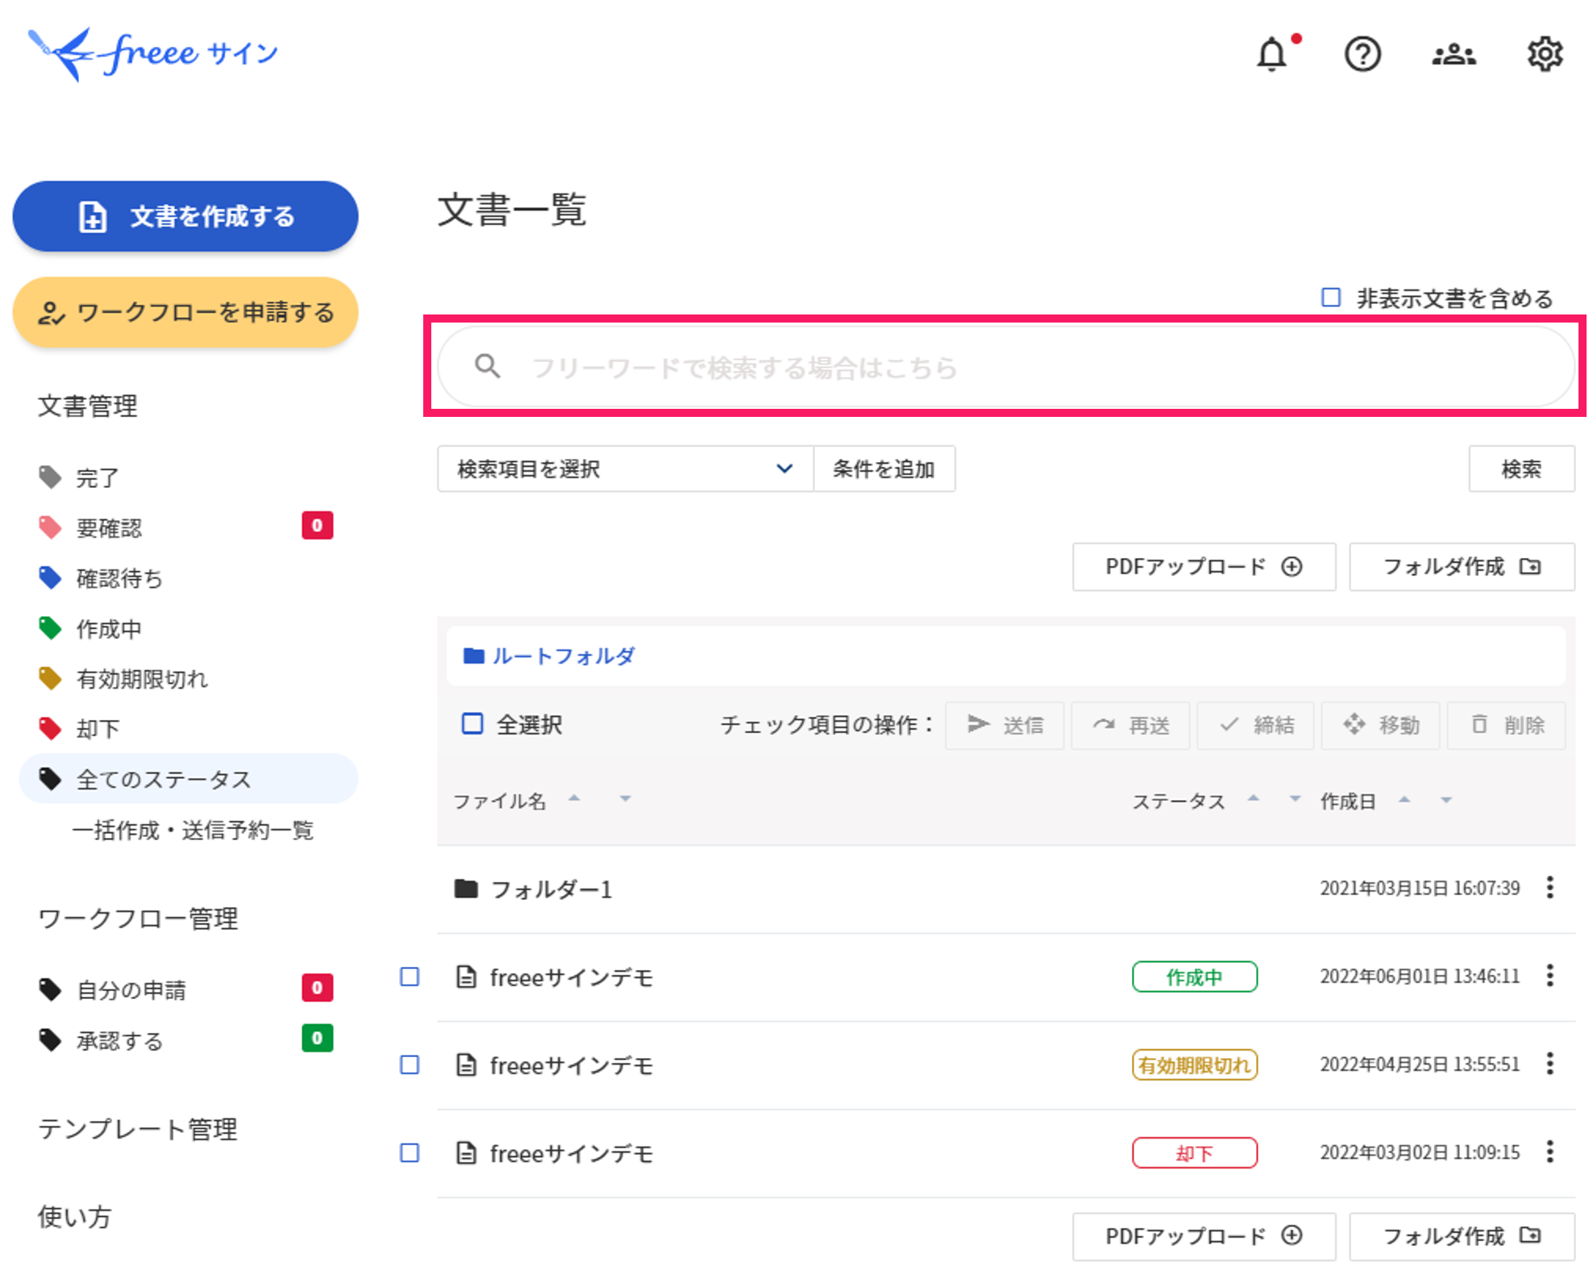Click lower PDFアップロード button
Viewport: 1593px width, 1266px height.
coord(1204,1236)
